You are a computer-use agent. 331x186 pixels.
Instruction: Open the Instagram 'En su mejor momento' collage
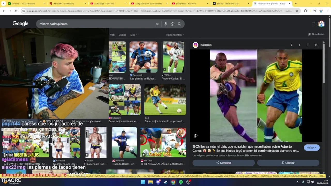125,100
